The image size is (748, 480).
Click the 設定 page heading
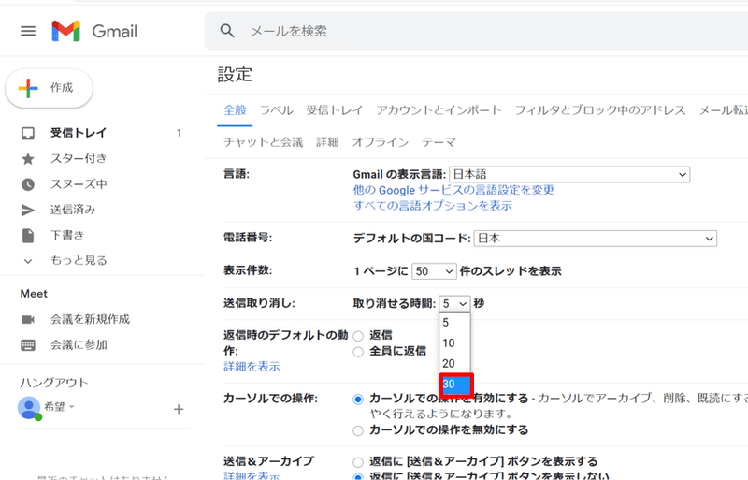(235, 75)
